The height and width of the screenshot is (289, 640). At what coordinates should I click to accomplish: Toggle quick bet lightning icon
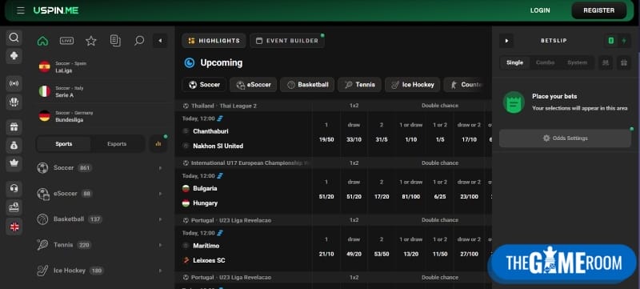[624, 40]
